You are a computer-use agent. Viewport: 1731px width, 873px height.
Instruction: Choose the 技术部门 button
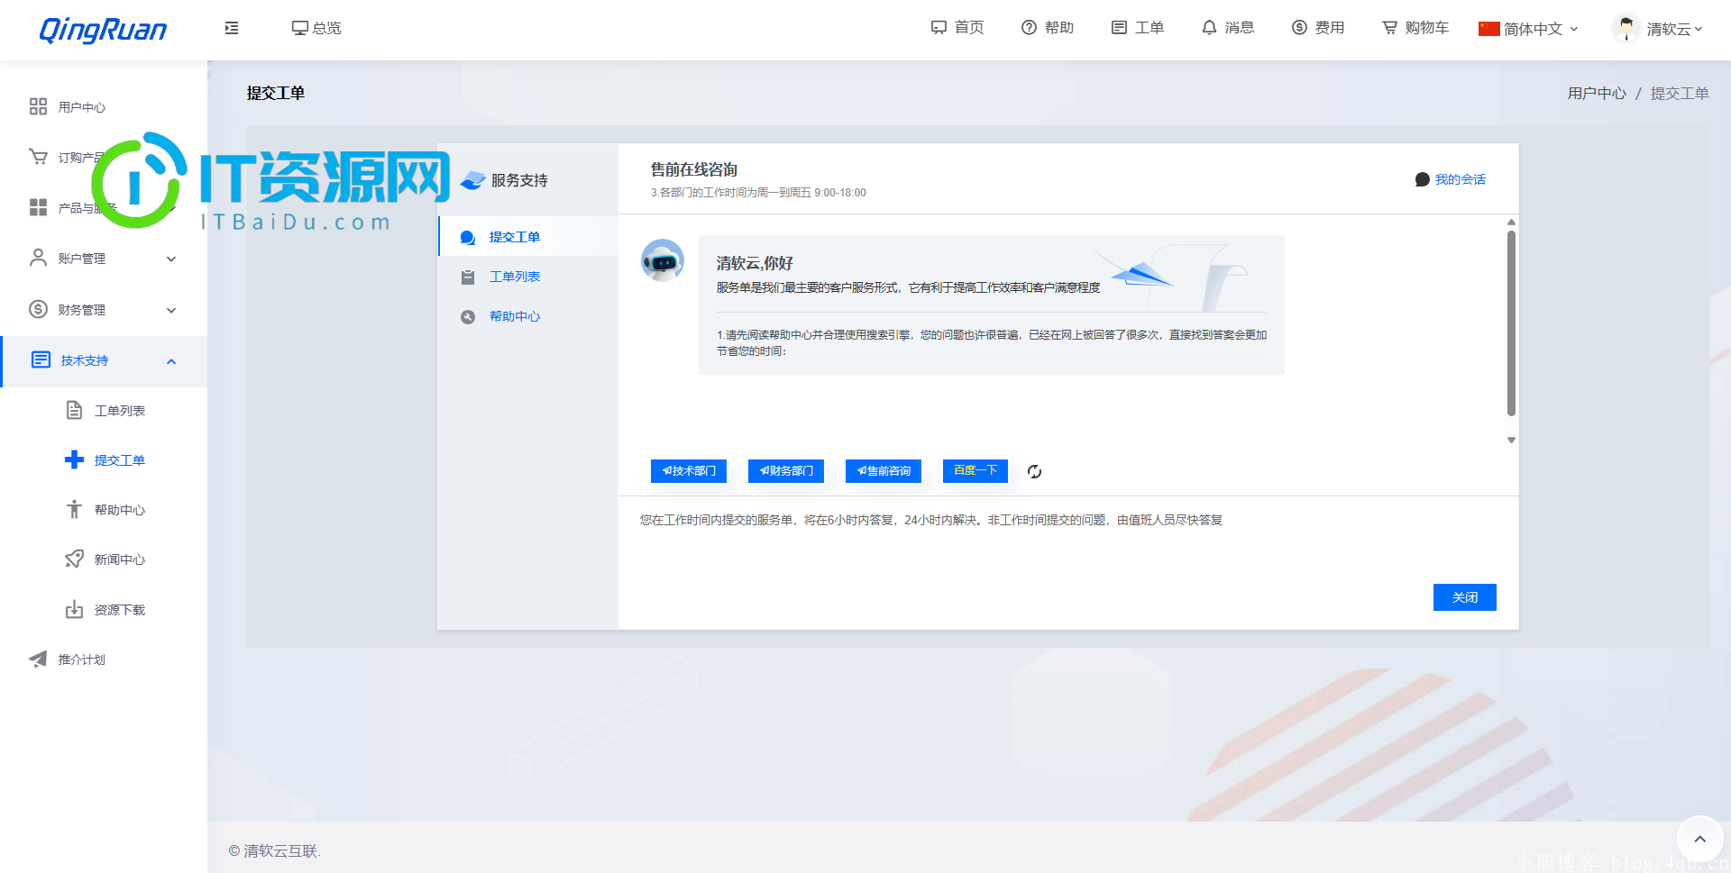689,471
